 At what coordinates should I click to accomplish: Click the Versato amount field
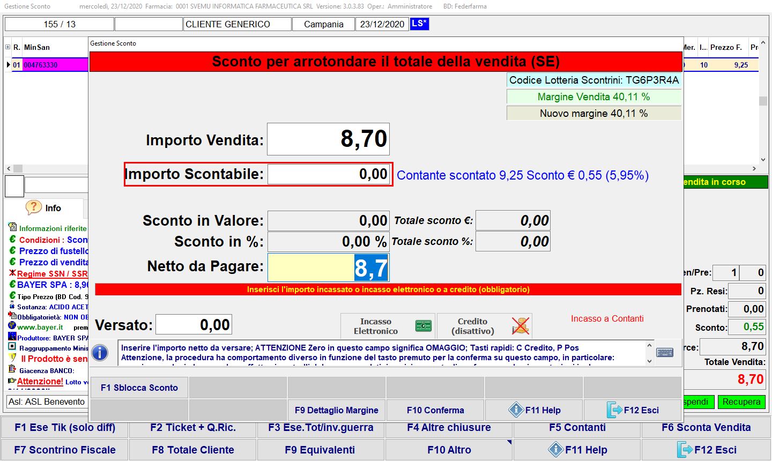click(x=194, y=325)
